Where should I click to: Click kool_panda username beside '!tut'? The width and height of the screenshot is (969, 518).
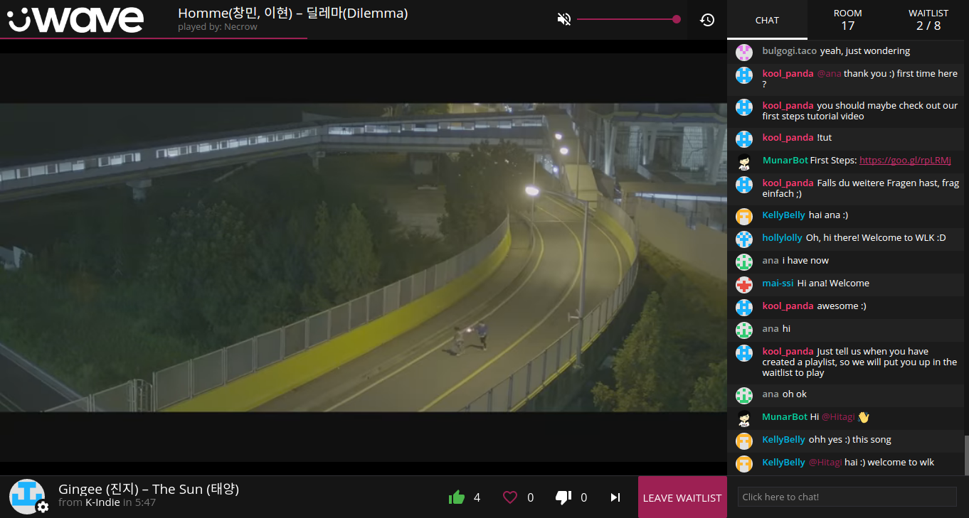(788, 138)
